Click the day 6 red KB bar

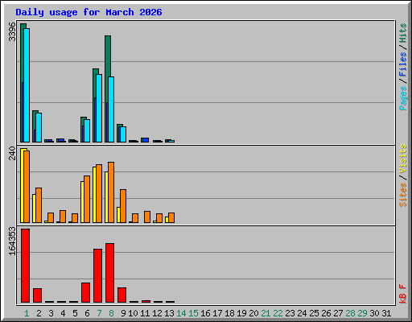point(85,293)
